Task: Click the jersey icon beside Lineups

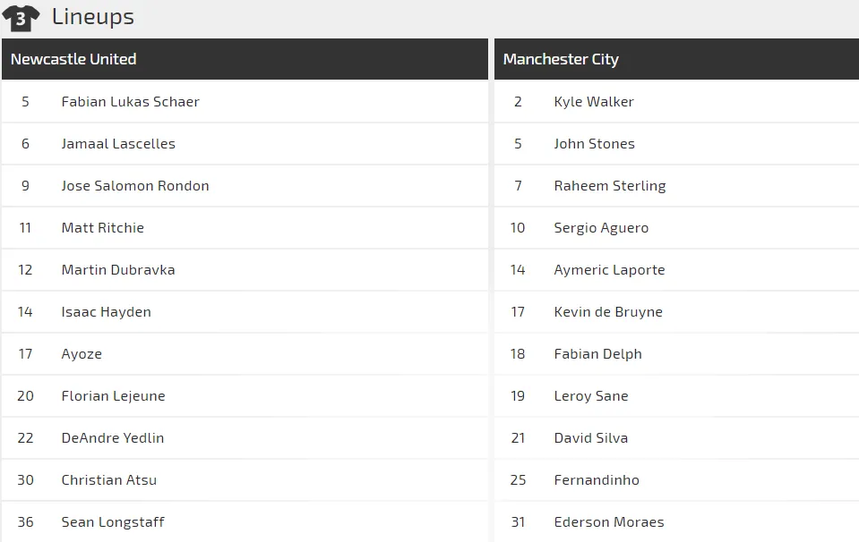Action: tap(21, 17)
